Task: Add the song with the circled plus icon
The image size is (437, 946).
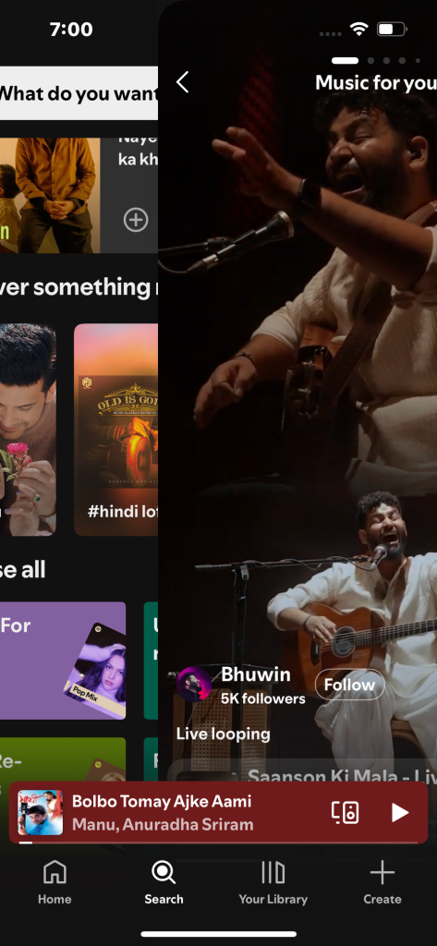Action: click(136, 220)
